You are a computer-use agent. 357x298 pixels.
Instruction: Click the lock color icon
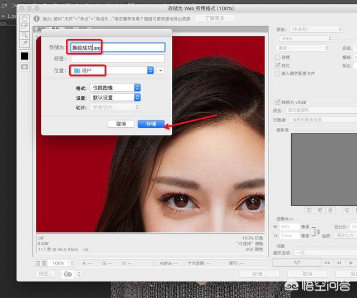pyautogui.click(x=330, y=210)
